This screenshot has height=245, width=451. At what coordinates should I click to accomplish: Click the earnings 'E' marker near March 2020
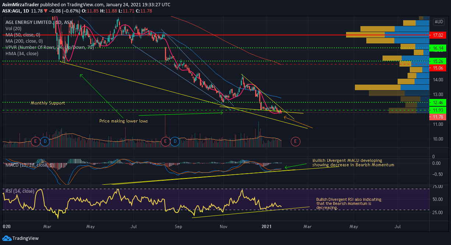point(36,141)
